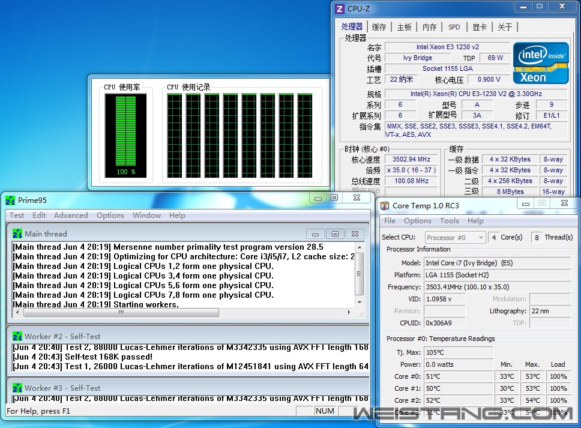Click the Core Temp application icon in title bar
This screenshot has width=581, height=428.
pos(385,206)
